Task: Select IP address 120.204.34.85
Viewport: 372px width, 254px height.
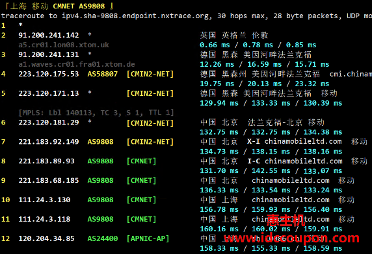Action: 47,238
